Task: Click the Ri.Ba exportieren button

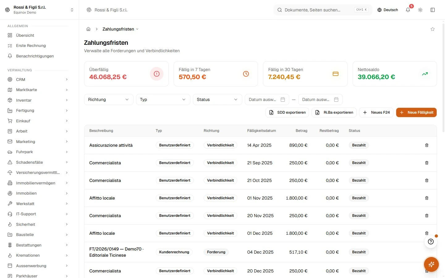Action: [x=334, y=112]
